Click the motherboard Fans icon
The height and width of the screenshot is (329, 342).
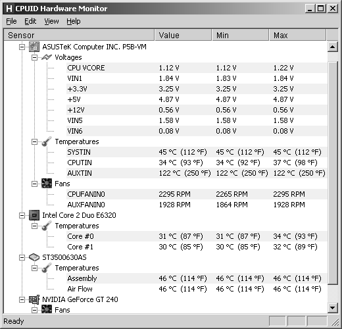coord(47,184)
